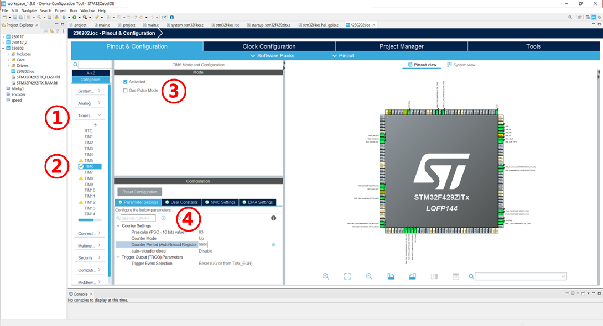Click the pin search magnifier icon
Screen dimensions: 603x326
[x=471, y=276]
